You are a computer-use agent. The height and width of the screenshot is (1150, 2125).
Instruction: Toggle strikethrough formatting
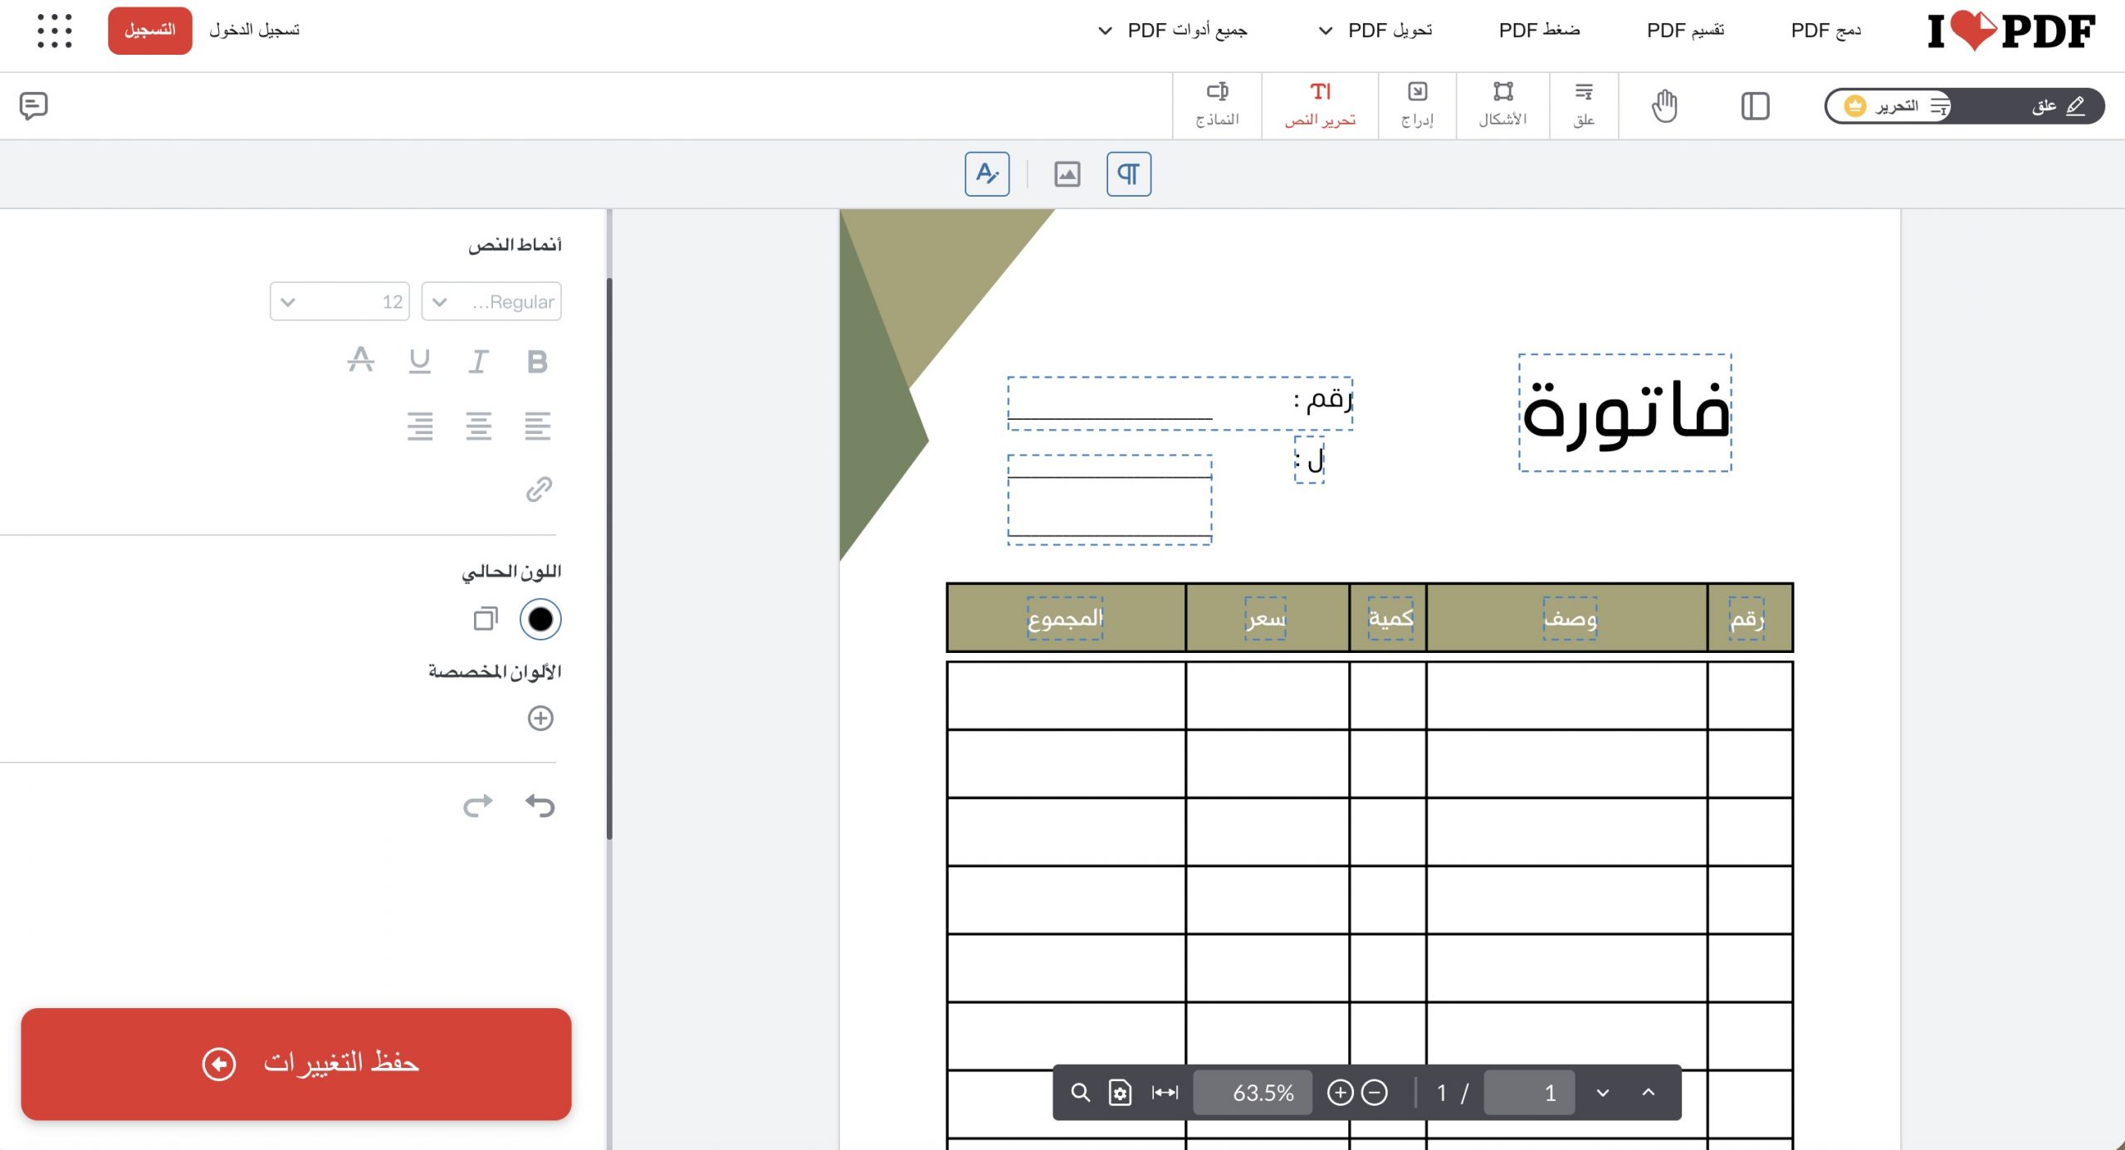360,360
